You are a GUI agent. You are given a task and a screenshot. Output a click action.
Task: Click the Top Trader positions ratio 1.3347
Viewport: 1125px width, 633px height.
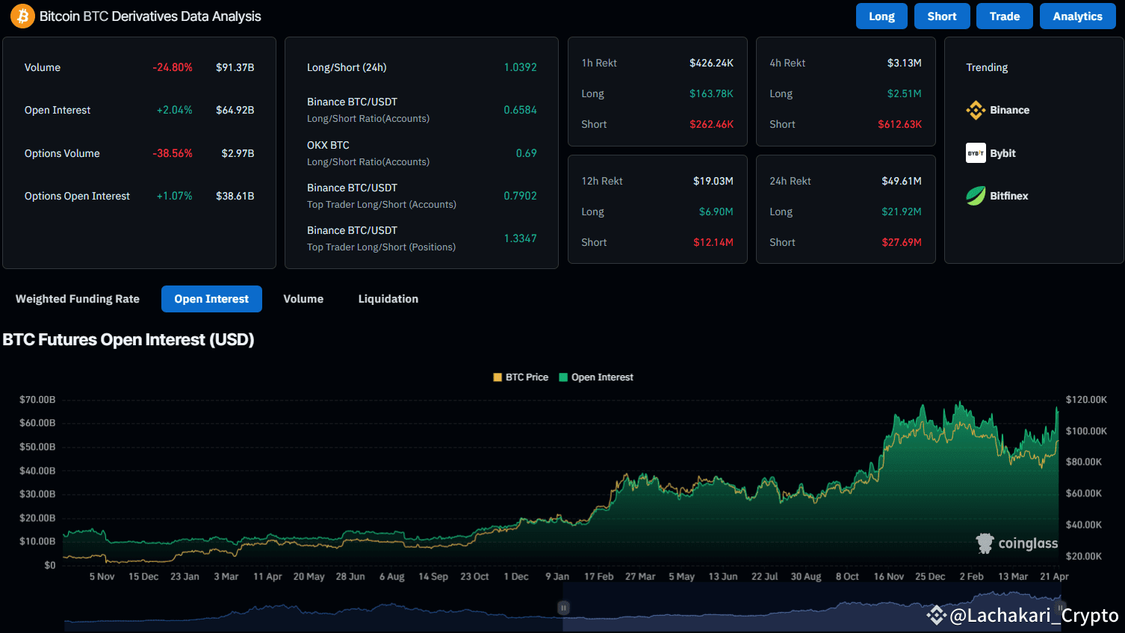pyautogui.click(x=521, y=238)
